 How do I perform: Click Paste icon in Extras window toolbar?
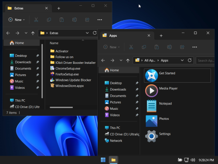[x=62, y=20]
